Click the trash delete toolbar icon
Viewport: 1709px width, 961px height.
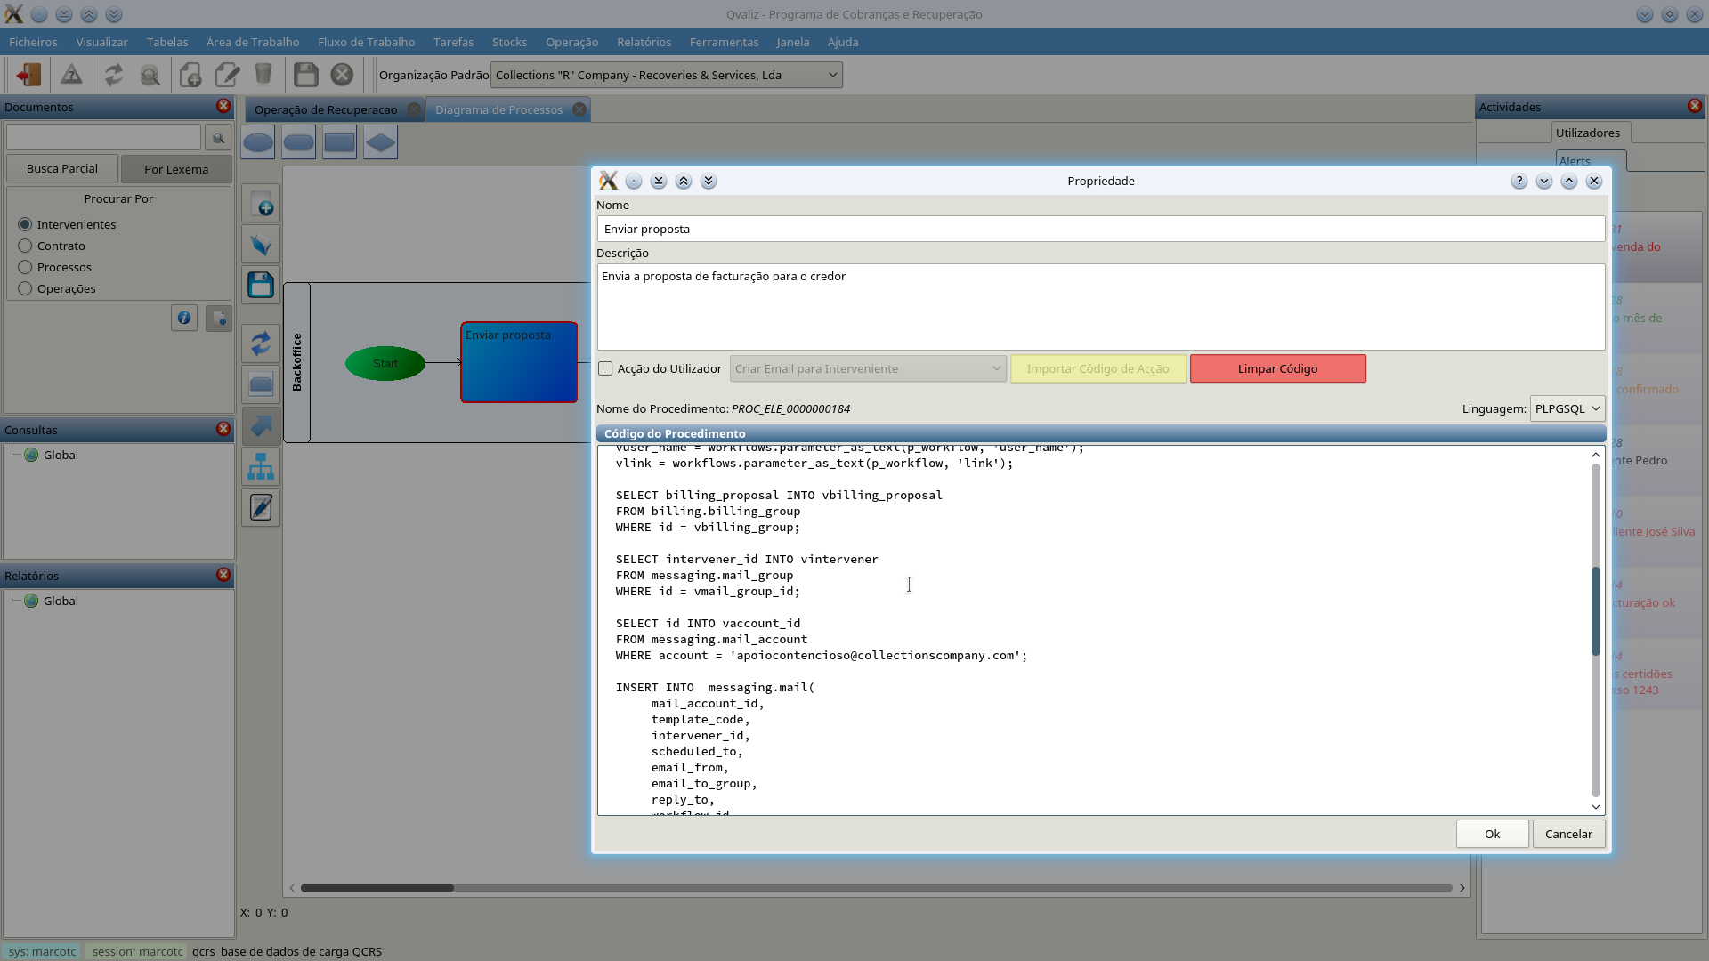tap(263, 75)
